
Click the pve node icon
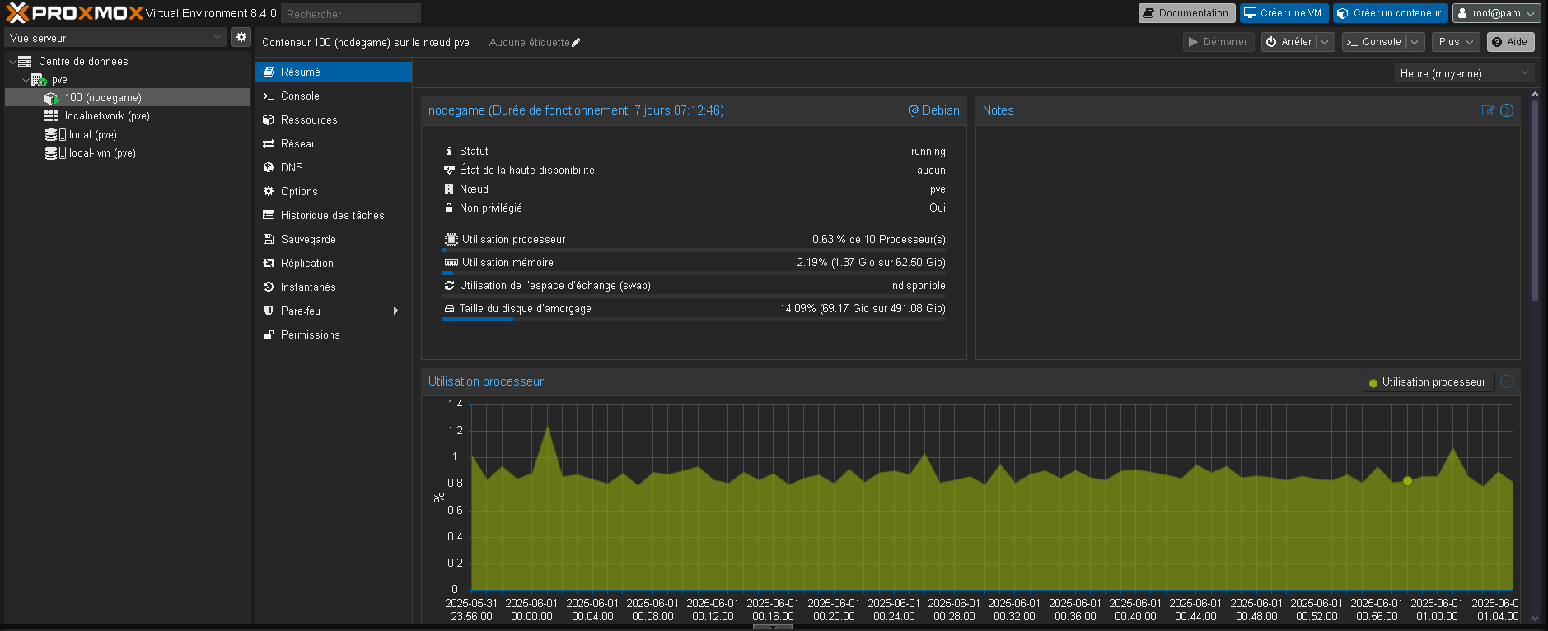click(x=39, y=80)
